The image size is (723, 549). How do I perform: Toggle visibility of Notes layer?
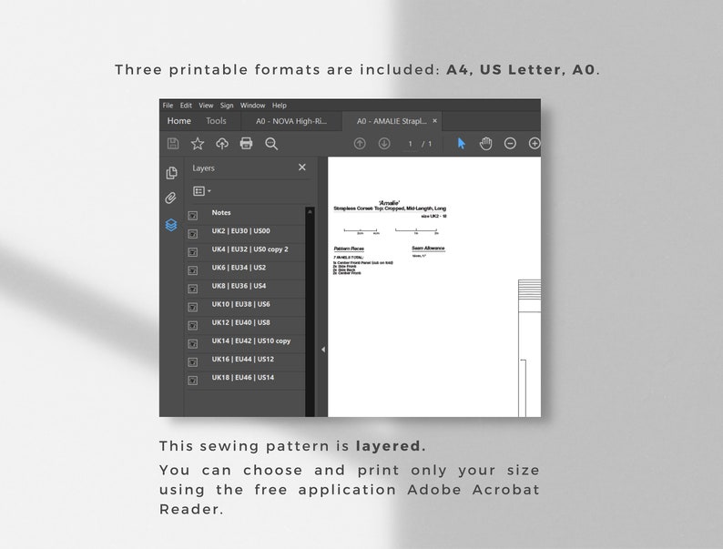(x=193, y=215)
